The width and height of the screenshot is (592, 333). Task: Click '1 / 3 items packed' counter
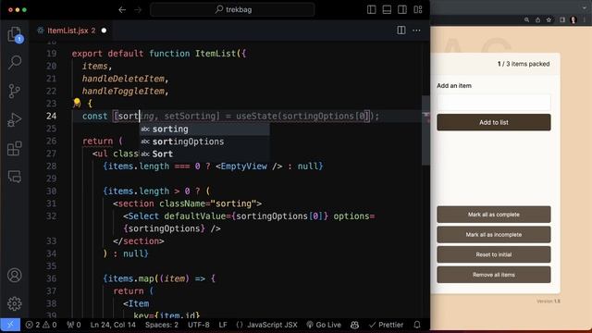(x=524, y=64)
